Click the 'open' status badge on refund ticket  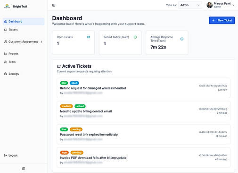click(x=74, y=83)
